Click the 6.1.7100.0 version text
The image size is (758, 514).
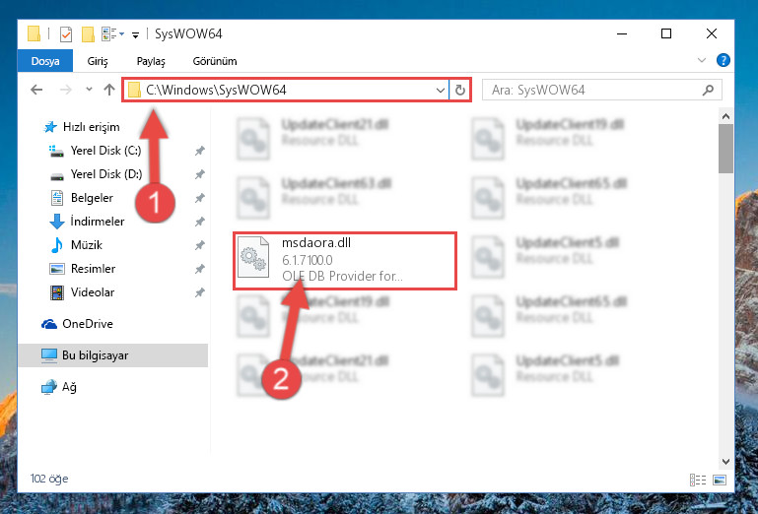[308, 260]
